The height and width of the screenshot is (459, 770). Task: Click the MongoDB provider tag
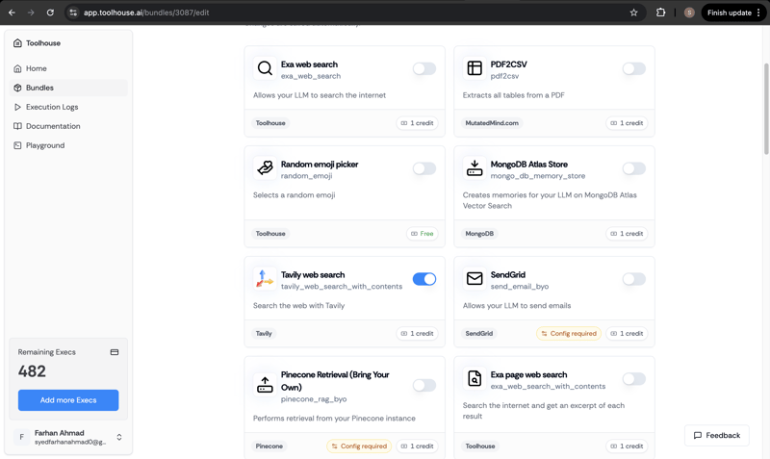coord(479,234)
